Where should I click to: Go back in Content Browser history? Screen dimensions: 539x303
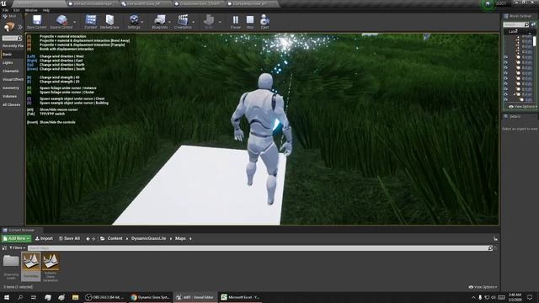(x=88, y=239)
